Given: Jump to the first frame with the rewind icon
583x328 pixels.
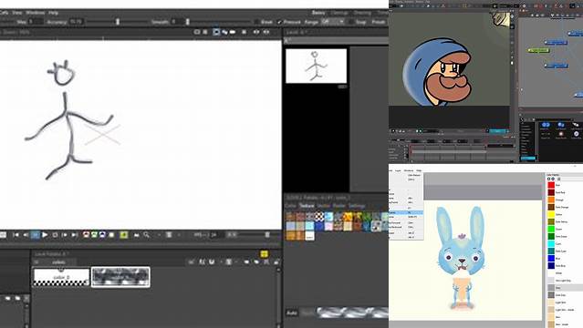Looking at the screenshot, I should (16, 235).
